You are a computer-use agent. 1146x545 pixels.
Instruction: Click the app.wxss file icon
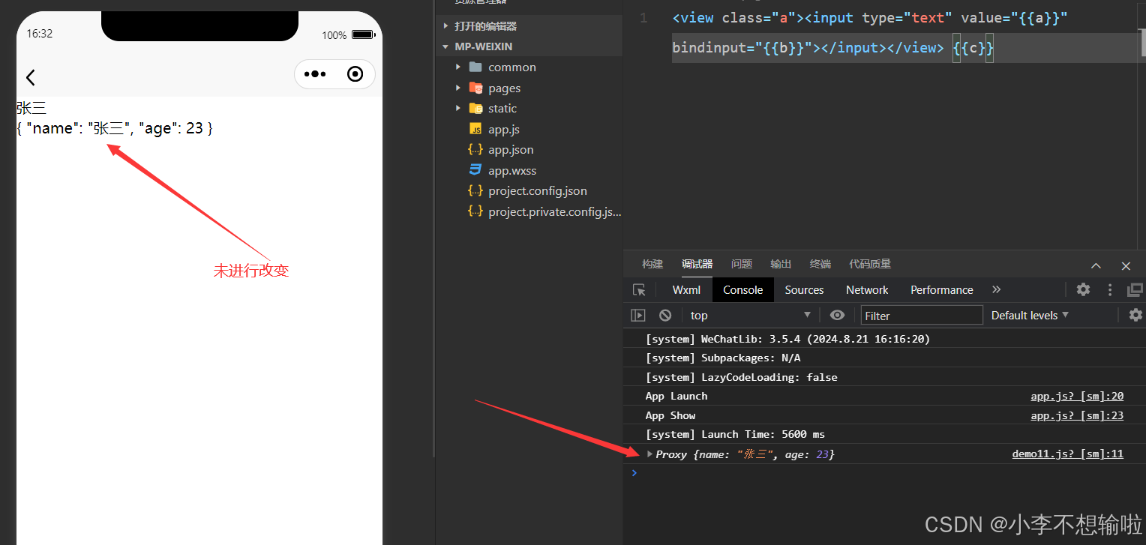click(475, 170)
